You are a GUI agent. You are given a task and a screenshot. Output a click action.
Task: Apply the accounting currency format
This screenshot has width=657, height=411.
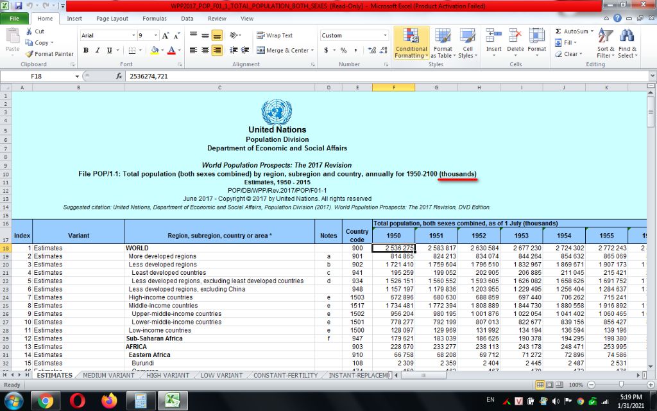[x=326, y=50]
